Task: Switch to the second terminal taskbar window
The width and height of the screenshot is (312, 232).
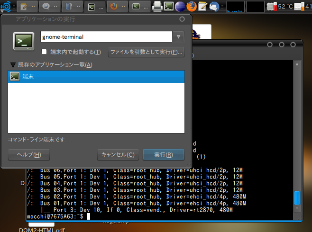Action: click(140, 7)
